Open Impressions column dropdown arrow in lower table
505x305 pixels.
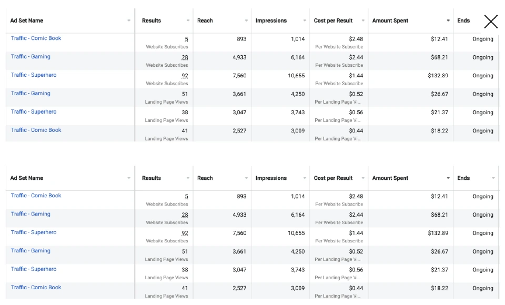305,178
